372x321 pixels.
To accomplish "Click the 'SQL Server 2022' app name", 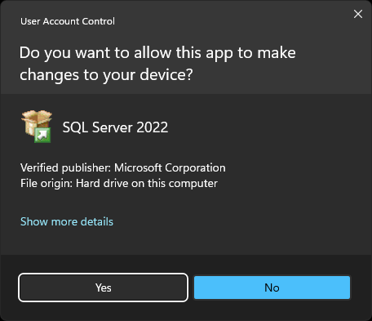I will coord(115,127).
